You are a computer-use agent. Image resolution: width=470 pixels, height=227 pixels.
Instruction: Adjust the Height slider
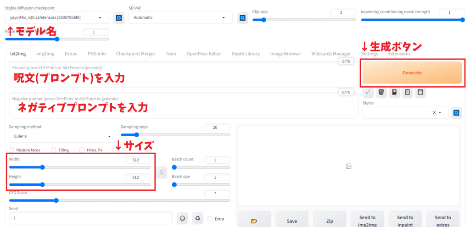(x=80, y=185)
